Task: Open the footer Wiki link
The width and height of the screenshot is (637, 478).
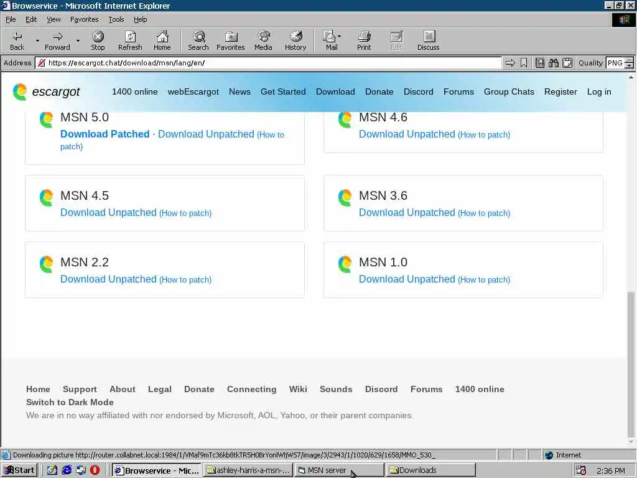Action: click(298, 389)
